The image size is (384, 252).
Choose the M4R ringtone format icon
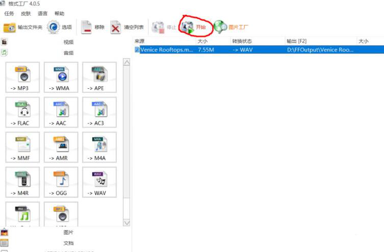(23, 182)
